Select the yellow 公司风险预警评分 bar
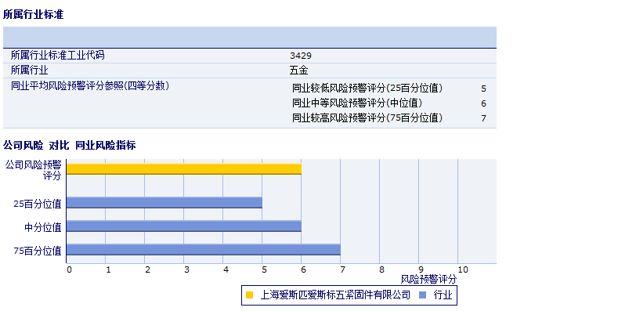The image size is (618, 311). (x=183, y=169)
